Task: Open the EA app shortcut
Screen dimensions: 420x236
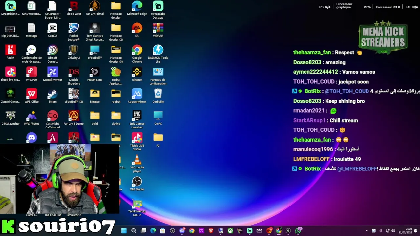Action: click(x=137, y=30)
